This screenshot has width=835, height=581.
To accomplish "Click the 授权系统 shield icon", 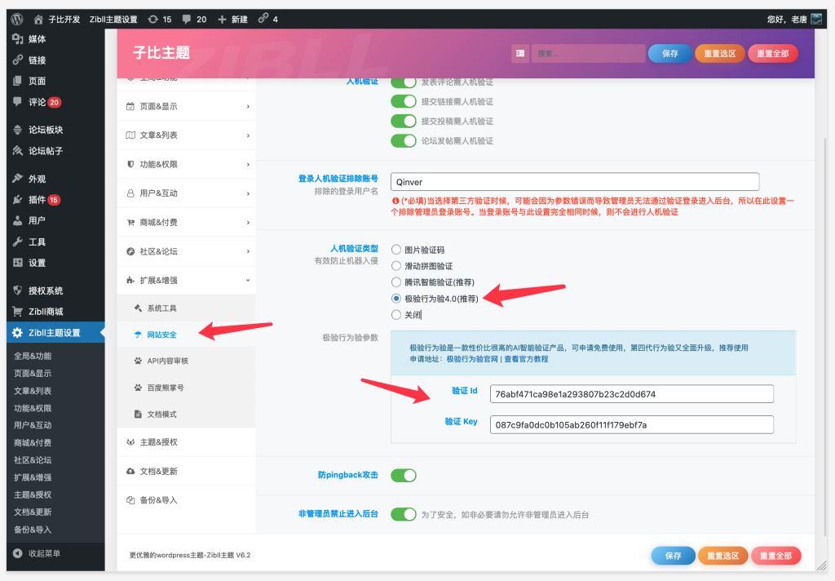I will point(18,290).
